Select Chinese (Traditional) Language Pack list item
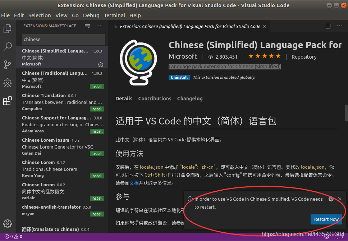This screenshot has height=241, width=348. (x=62, y=79)
